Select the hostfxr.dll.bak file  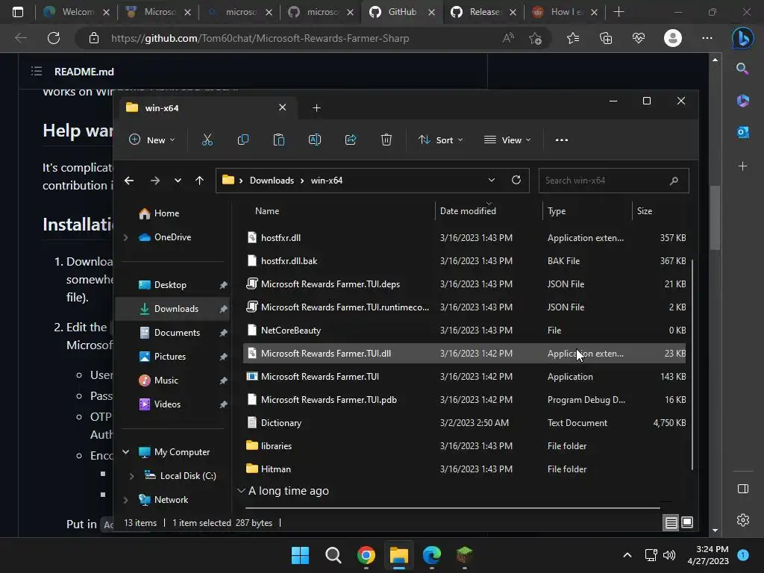click(464, 261)
